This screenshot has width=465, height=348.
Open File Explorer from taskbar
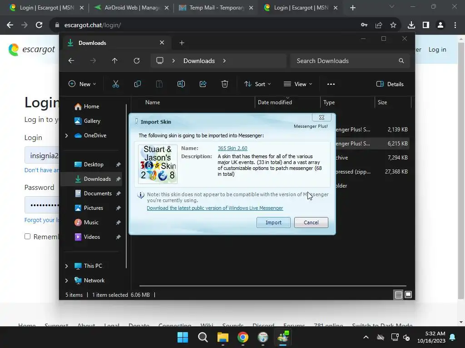pyautogui.click(x=223, y=337)
